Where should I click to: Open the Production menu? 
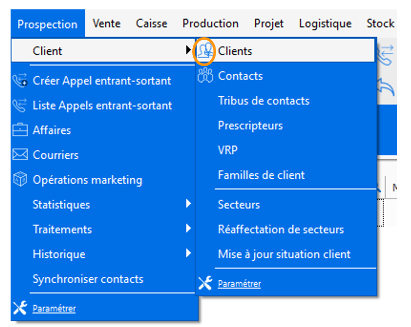[210, 24]
